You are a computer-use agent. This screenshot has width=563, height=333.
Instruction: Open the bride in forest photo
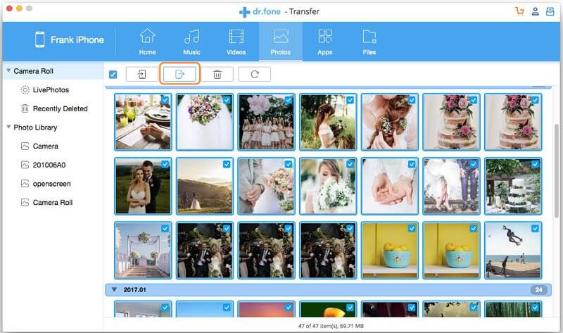(x=328, y=122)
